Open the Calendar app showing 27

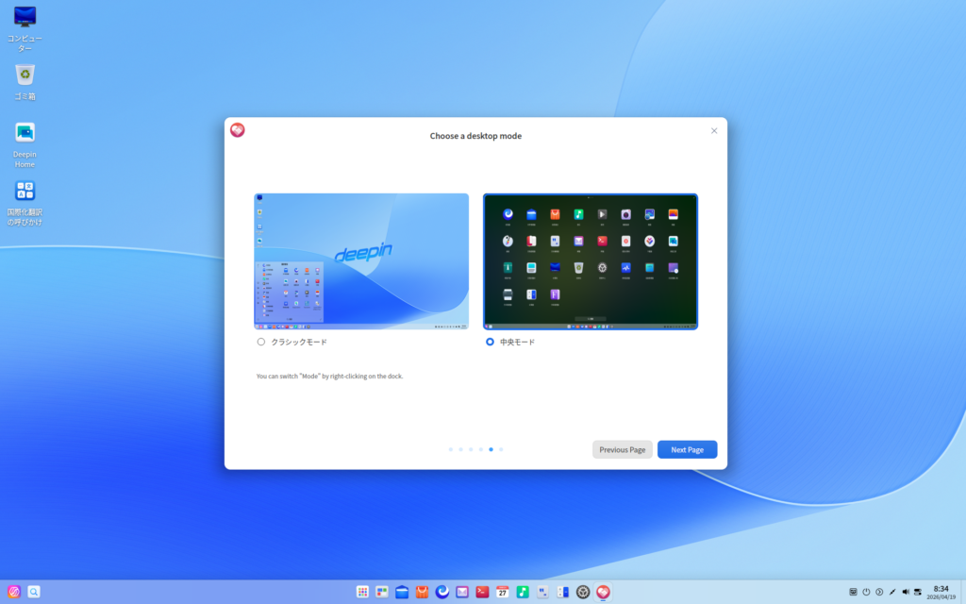pos(503,592)
